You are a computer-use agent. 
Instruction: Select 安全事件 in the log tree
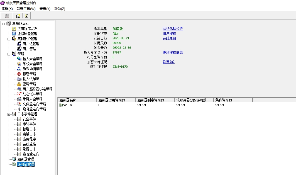tap(29, 119)
